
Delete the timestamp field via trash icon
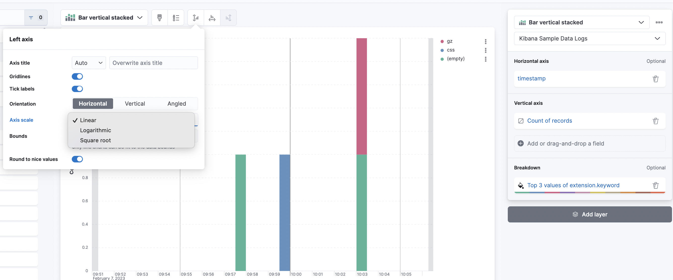pyautogui.click(x=656, y=79)
